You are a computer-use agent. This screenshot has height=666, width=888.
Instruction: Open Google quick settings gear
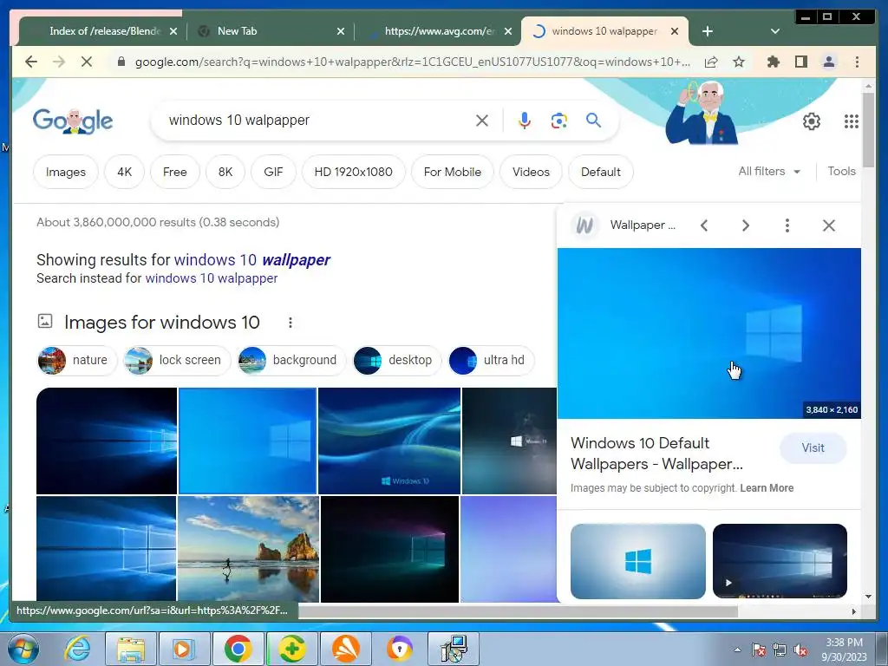(812, 121)
